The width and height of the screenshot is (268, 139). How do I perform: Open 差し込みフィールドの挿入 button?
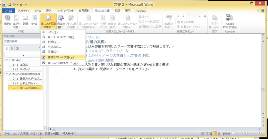[x=128, y=22]
